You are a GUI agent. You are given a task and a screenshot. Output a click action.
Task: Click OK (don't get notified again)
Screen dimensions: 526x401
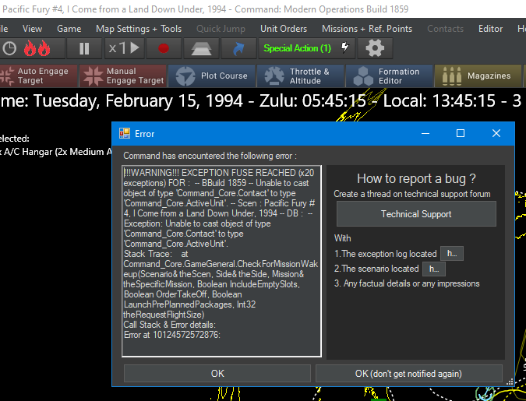(x=408, y=374)
